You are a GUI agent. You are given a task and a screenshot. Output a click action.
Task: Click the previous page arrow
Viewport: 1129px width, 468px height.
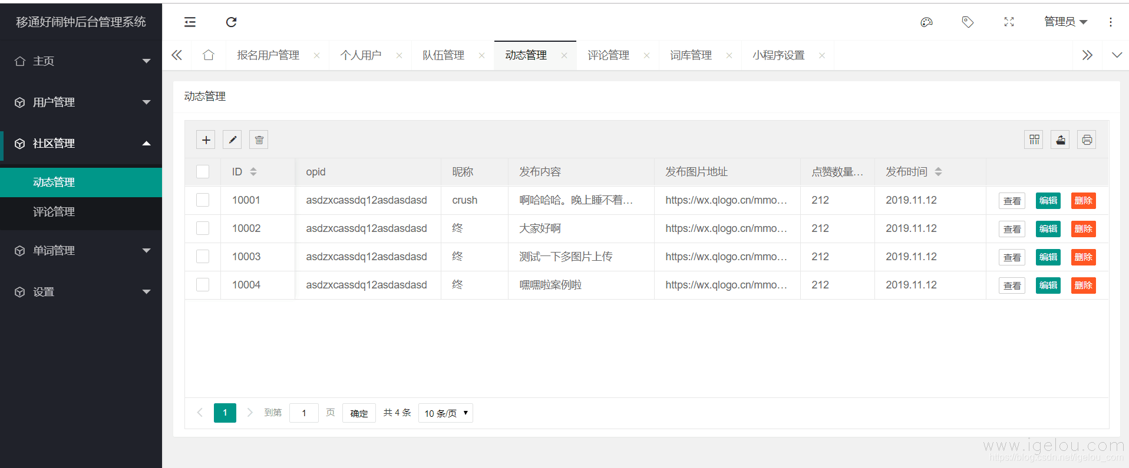200,413
